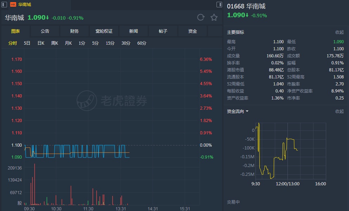The height and width of the screenshot is (211, 349).
Task: Click the 每股收益 value 0.40
Action: (279, 91)
